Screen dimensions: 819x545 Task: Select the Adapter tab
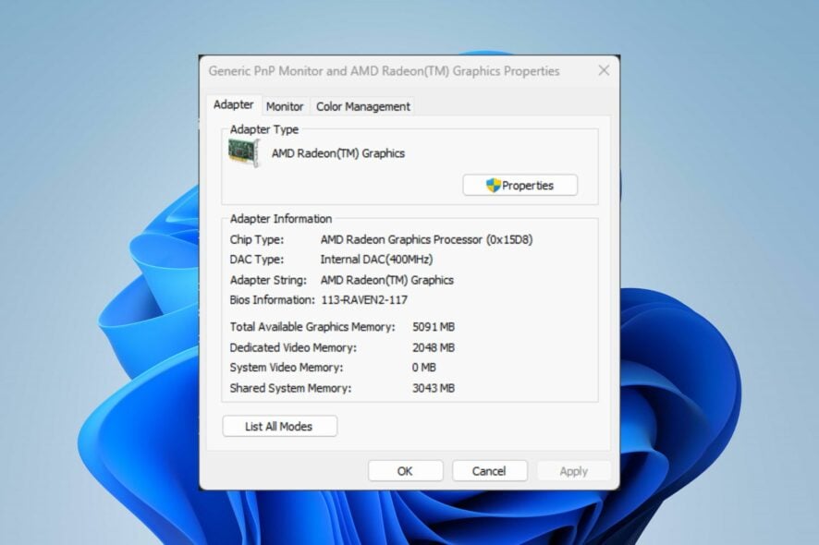coord(234,105)
